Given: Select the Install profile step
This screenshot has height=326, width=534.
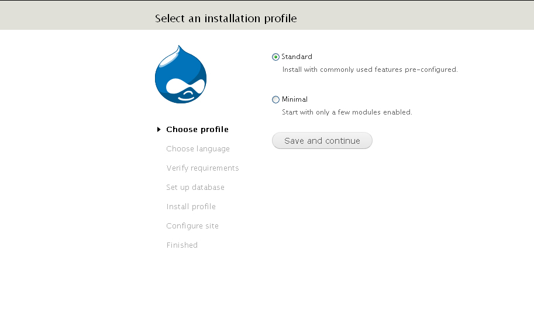Looking at the screenshot, I should pyautogui.click(x=191, y=207).
